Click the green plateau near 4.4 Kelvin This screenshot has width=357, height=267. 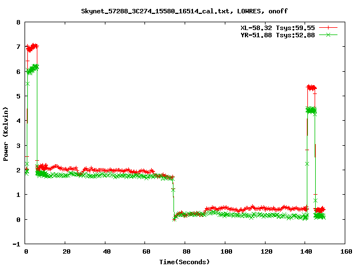point(311,110)
